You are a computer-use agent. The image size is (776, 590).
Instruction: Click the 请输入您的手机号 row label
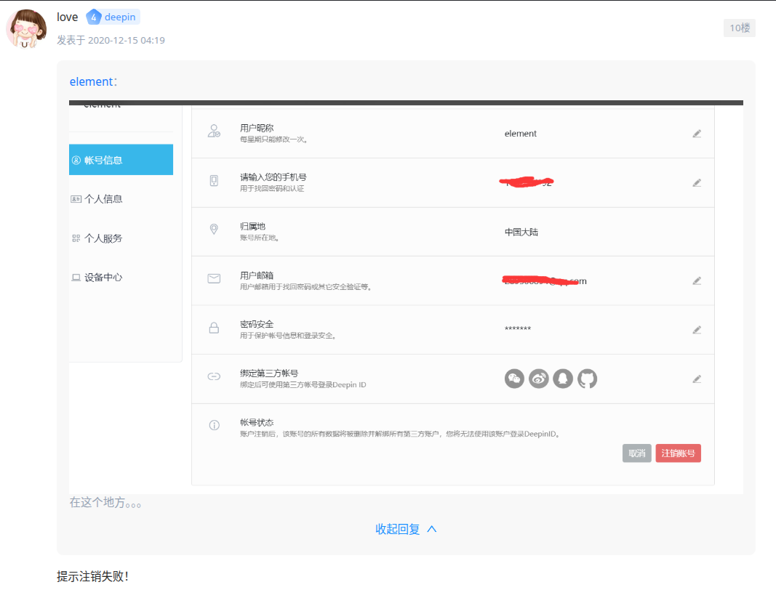(273, 177)
